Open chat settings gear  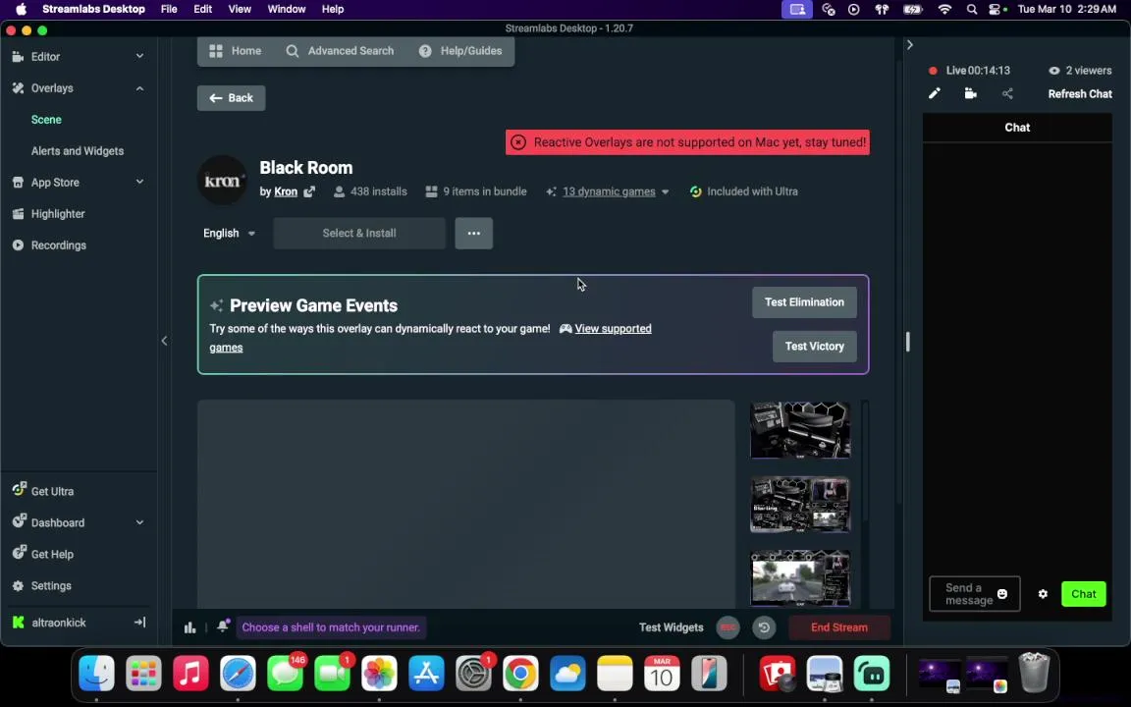click(1043, 594)
